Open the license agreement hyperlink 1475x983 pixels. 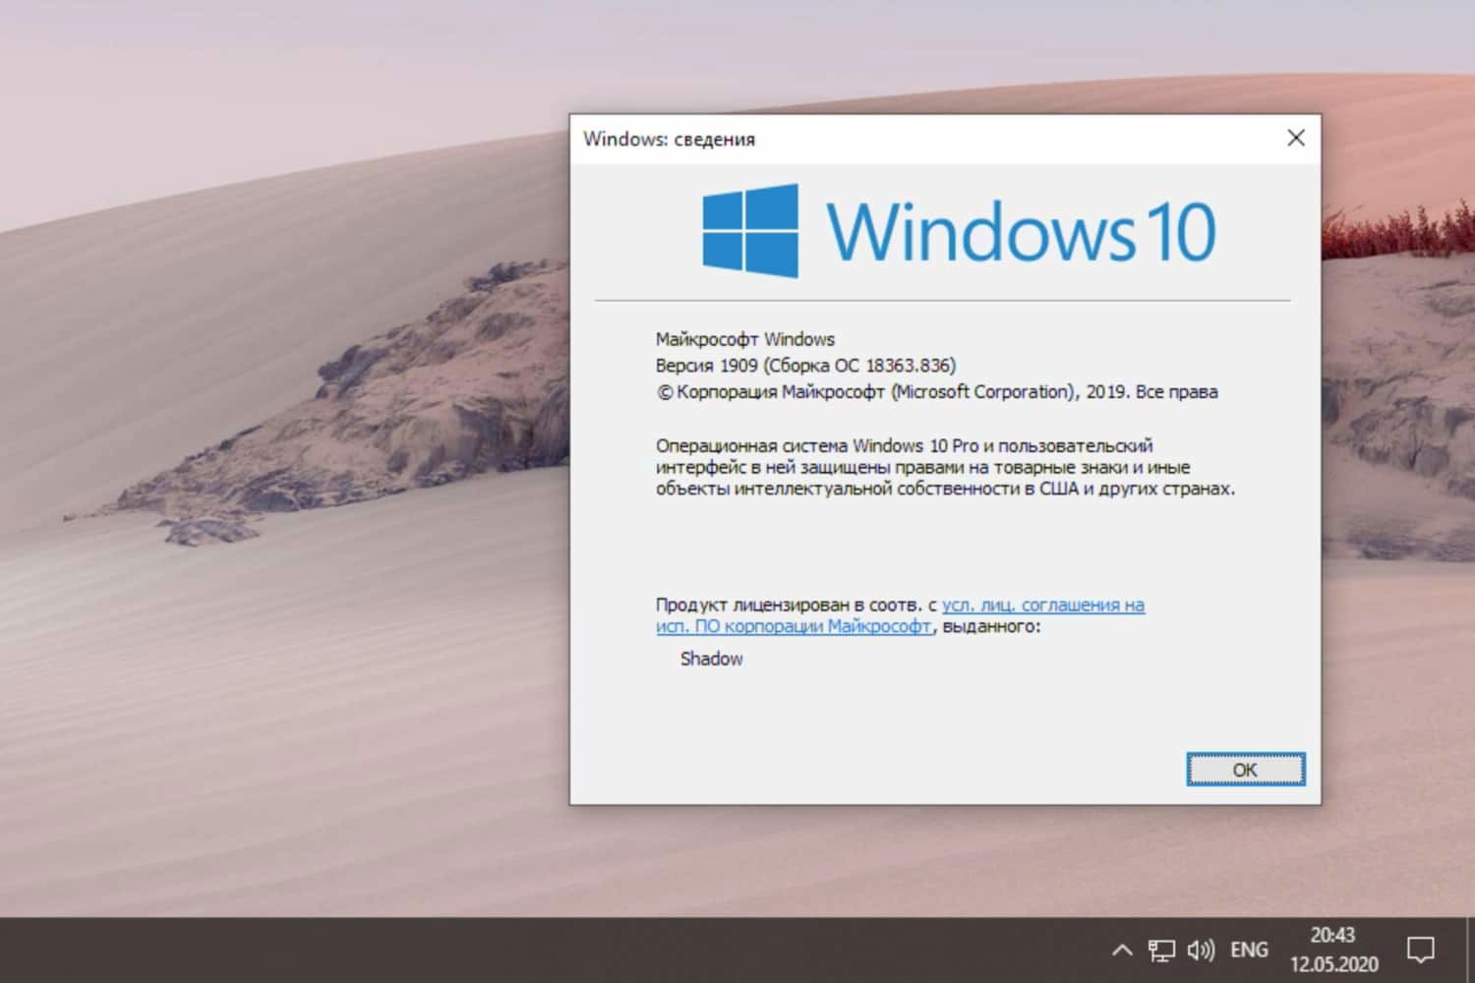tap(1042, 605)
